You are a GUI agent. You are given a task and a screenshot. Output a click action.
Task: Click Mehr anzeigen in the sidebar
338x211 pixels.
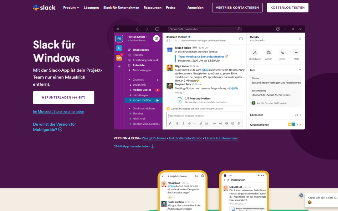click(x=142, y=70)
